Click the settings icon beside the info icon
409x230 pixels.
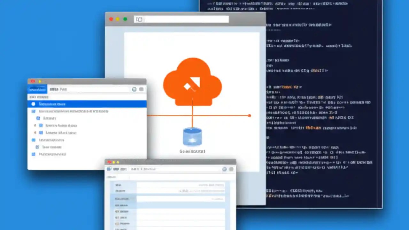[x=142, y=89]
